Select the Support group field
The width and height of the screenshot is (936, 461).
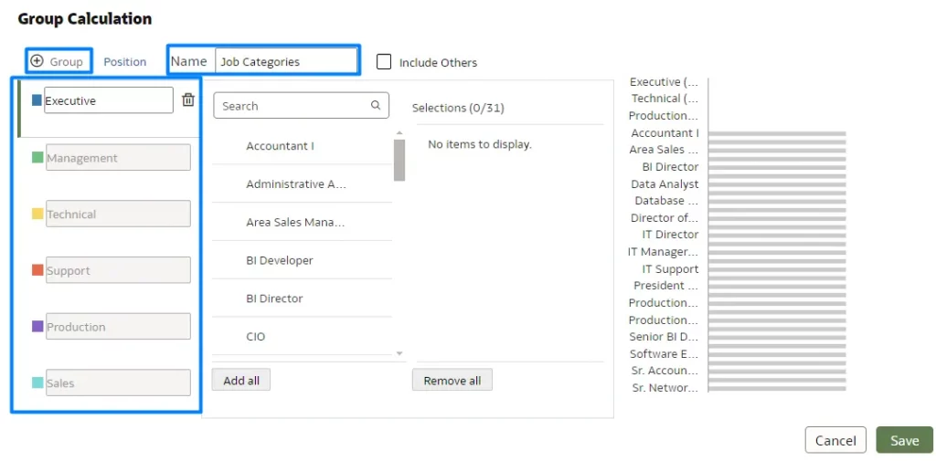(x=117, y=271)
